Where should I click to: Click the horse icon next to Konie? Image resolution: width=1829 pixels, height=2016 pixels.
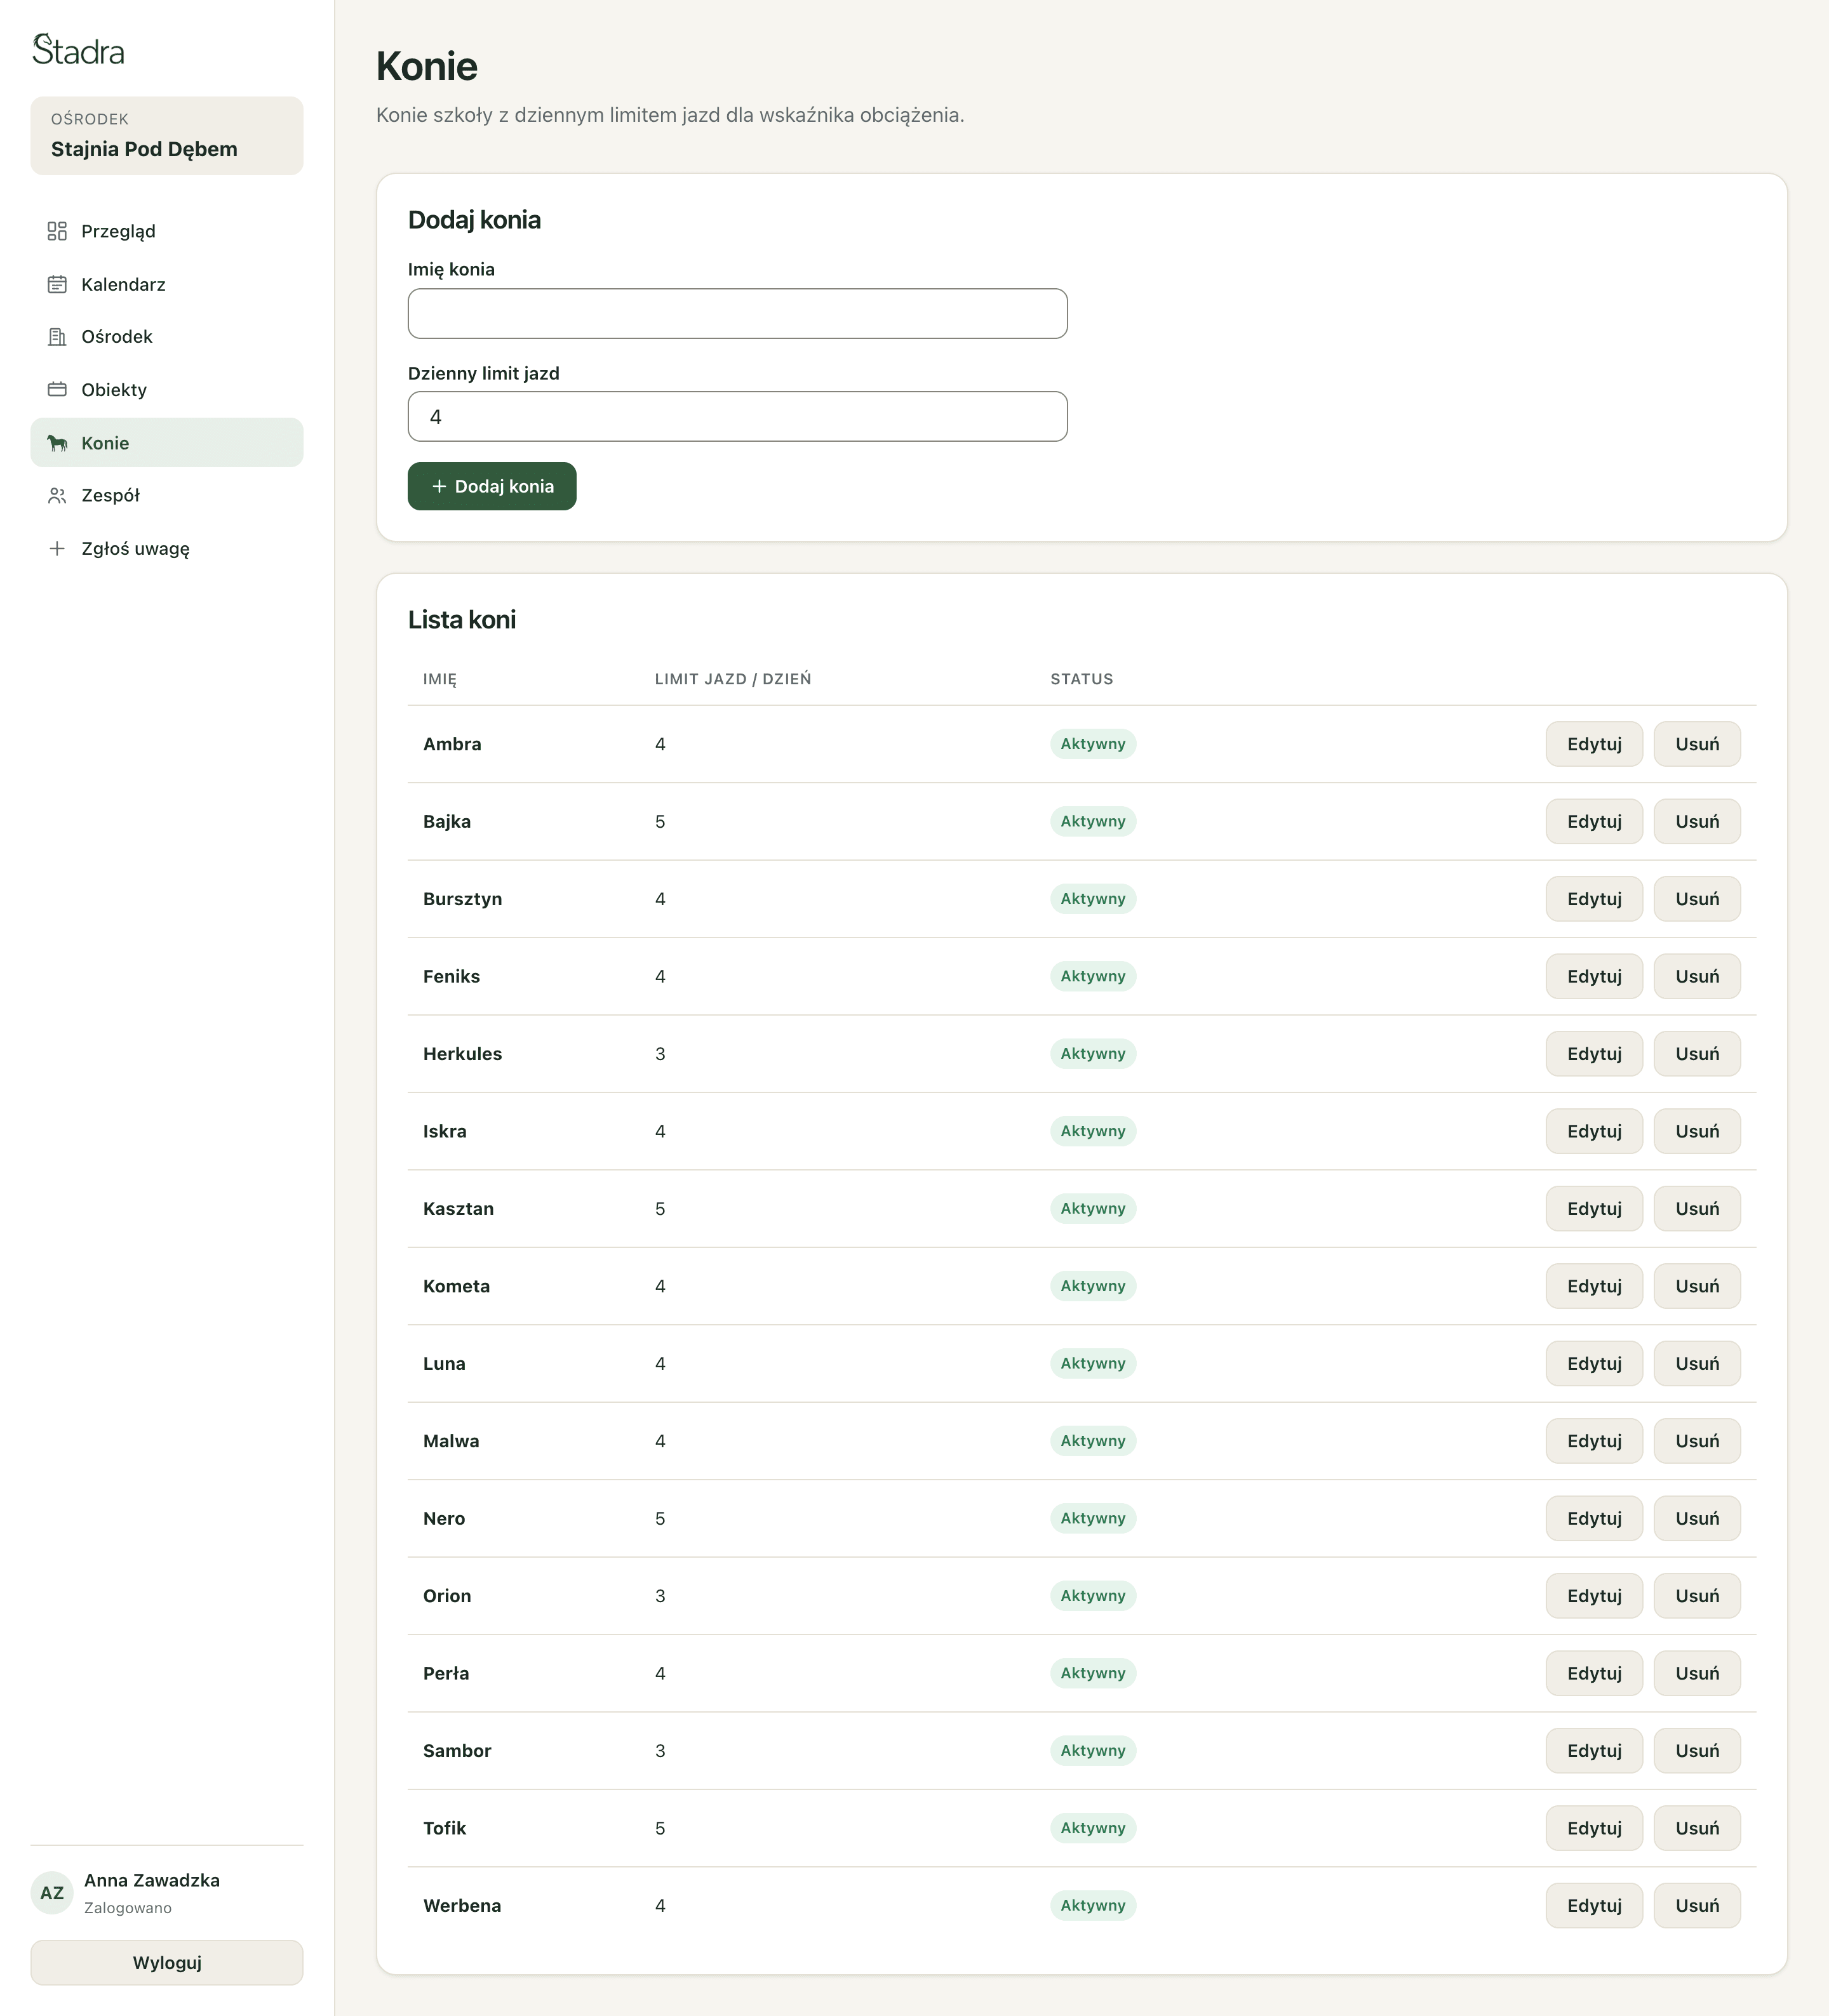click(x=57, y=443)
